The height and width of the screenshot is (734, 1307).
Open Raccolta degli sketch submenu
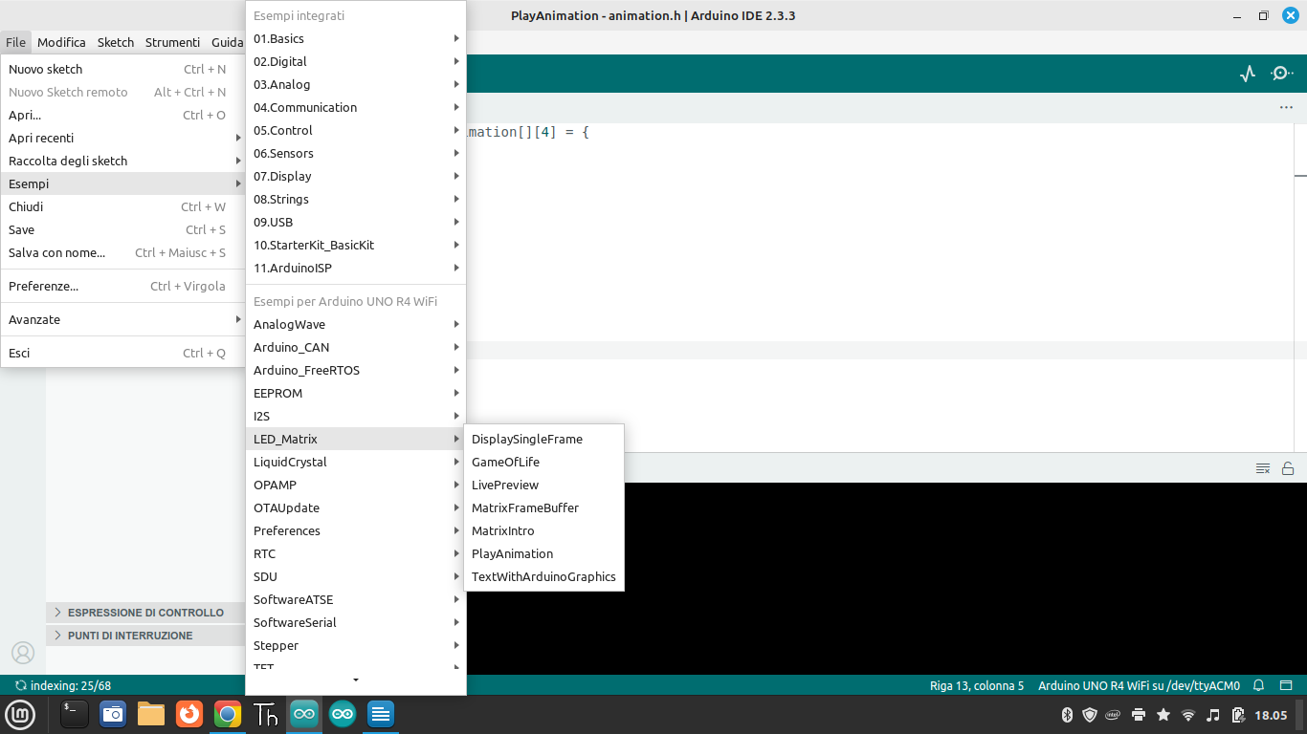[123, 161]
